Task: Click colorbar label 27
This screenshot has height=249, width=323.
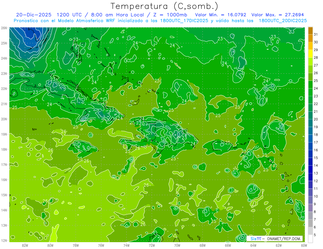Action: click(316, 65)
